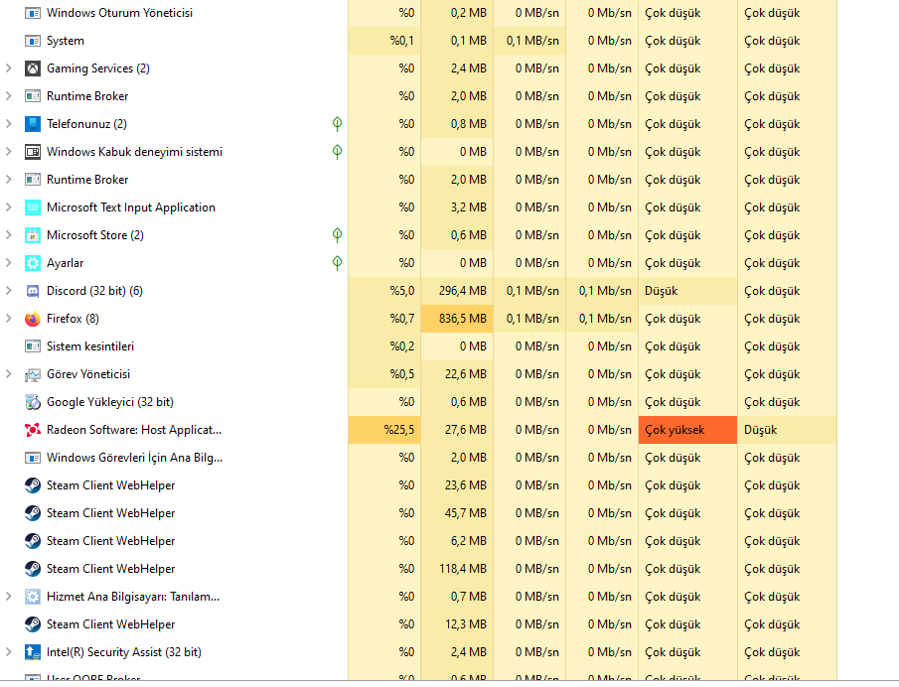Expand the Görev Yöneticisi row
Image resolution: width=899 pixels, height=687 pixels.
pyautogui.click(x=9, y=374)
